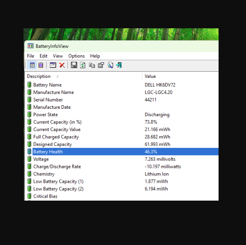Click the -10.197 milliwatts value
Screen dimensions: 246x245
coord(163,166)
